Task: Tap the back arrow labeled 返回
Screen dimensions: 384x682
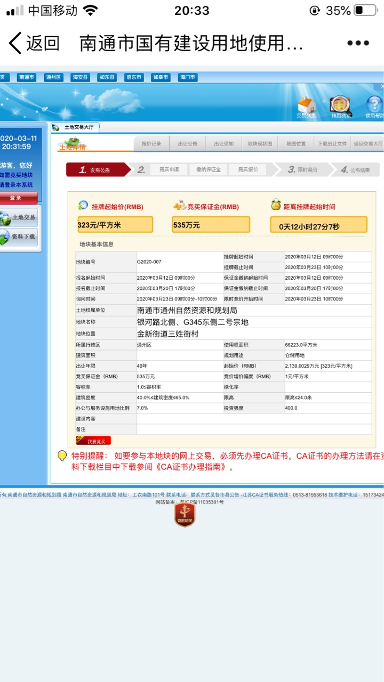Action: 33,43
